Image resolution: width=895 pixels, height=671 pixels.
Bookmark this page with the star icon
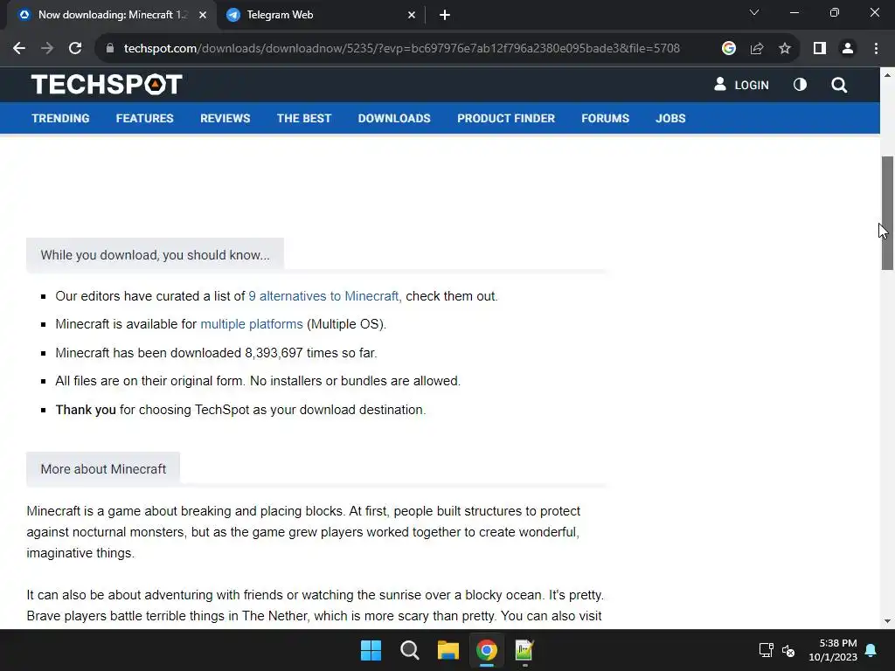coord(785,49)
